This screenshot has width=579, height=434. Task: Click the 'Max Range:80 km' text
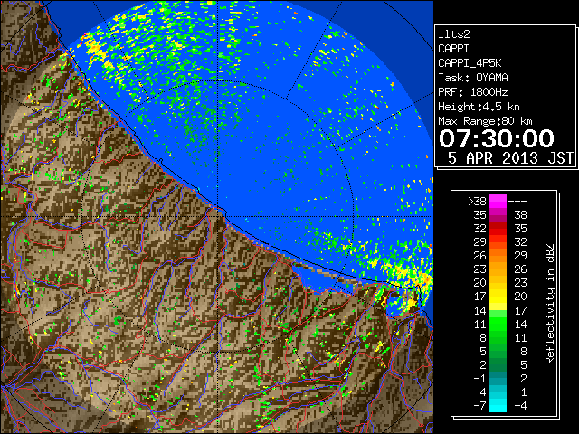tap(485, 121)
